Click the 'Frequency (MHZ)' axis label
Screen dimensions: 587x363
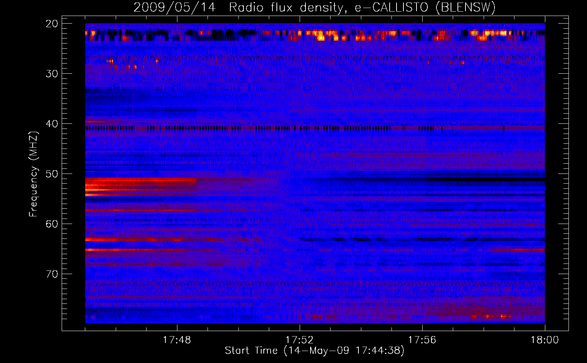pos(33,174)
